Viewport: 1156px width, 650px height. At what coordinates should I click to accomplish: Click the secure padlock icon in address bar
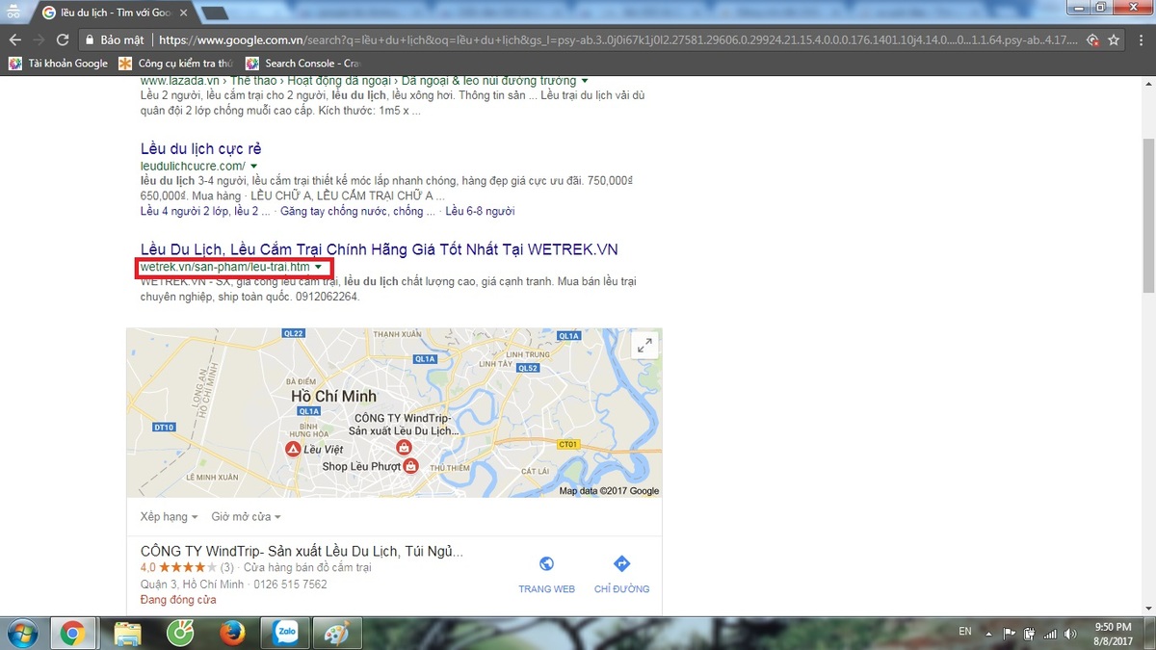90,40
